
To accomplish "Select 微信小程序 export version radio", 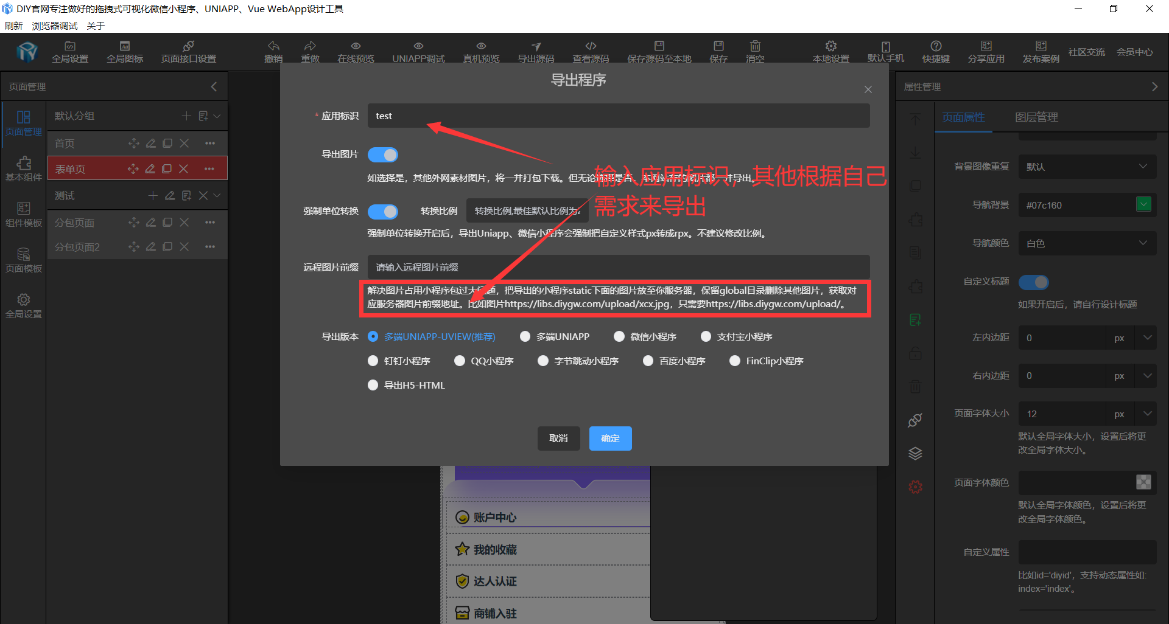I will 619,336.
